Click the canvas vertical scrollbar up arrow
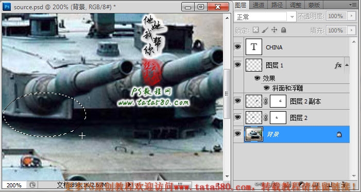The height and width of the screenshot is (192, 361). 227,18
